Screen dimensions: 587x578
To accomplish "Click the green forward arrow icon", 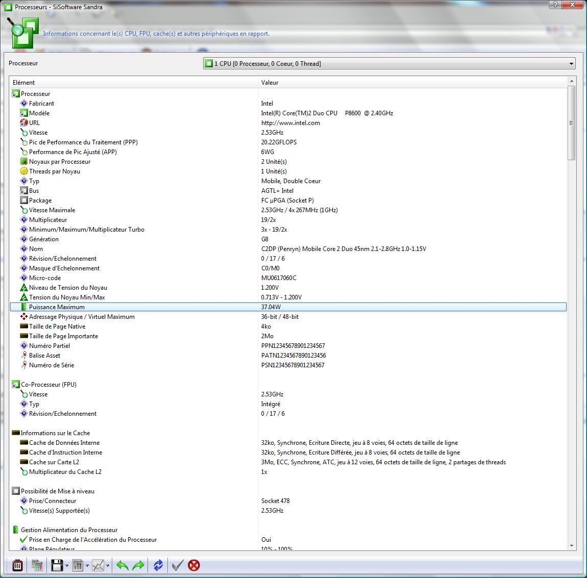I will click(x=138, y=565).
